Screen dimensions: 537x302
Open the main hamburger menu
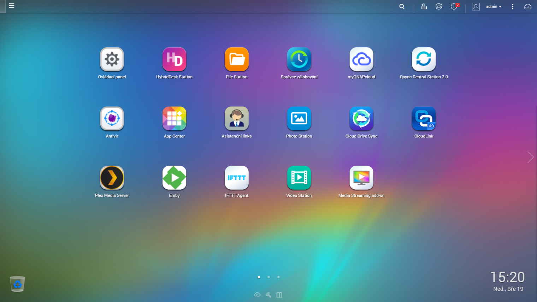click(x=12, y=6)
